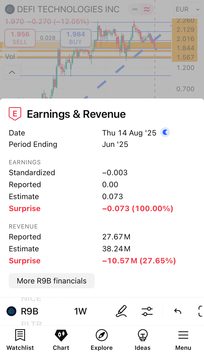
Task: Collapse the legend with up chevron
Action: pyautogui.click(x=12, y=72)
